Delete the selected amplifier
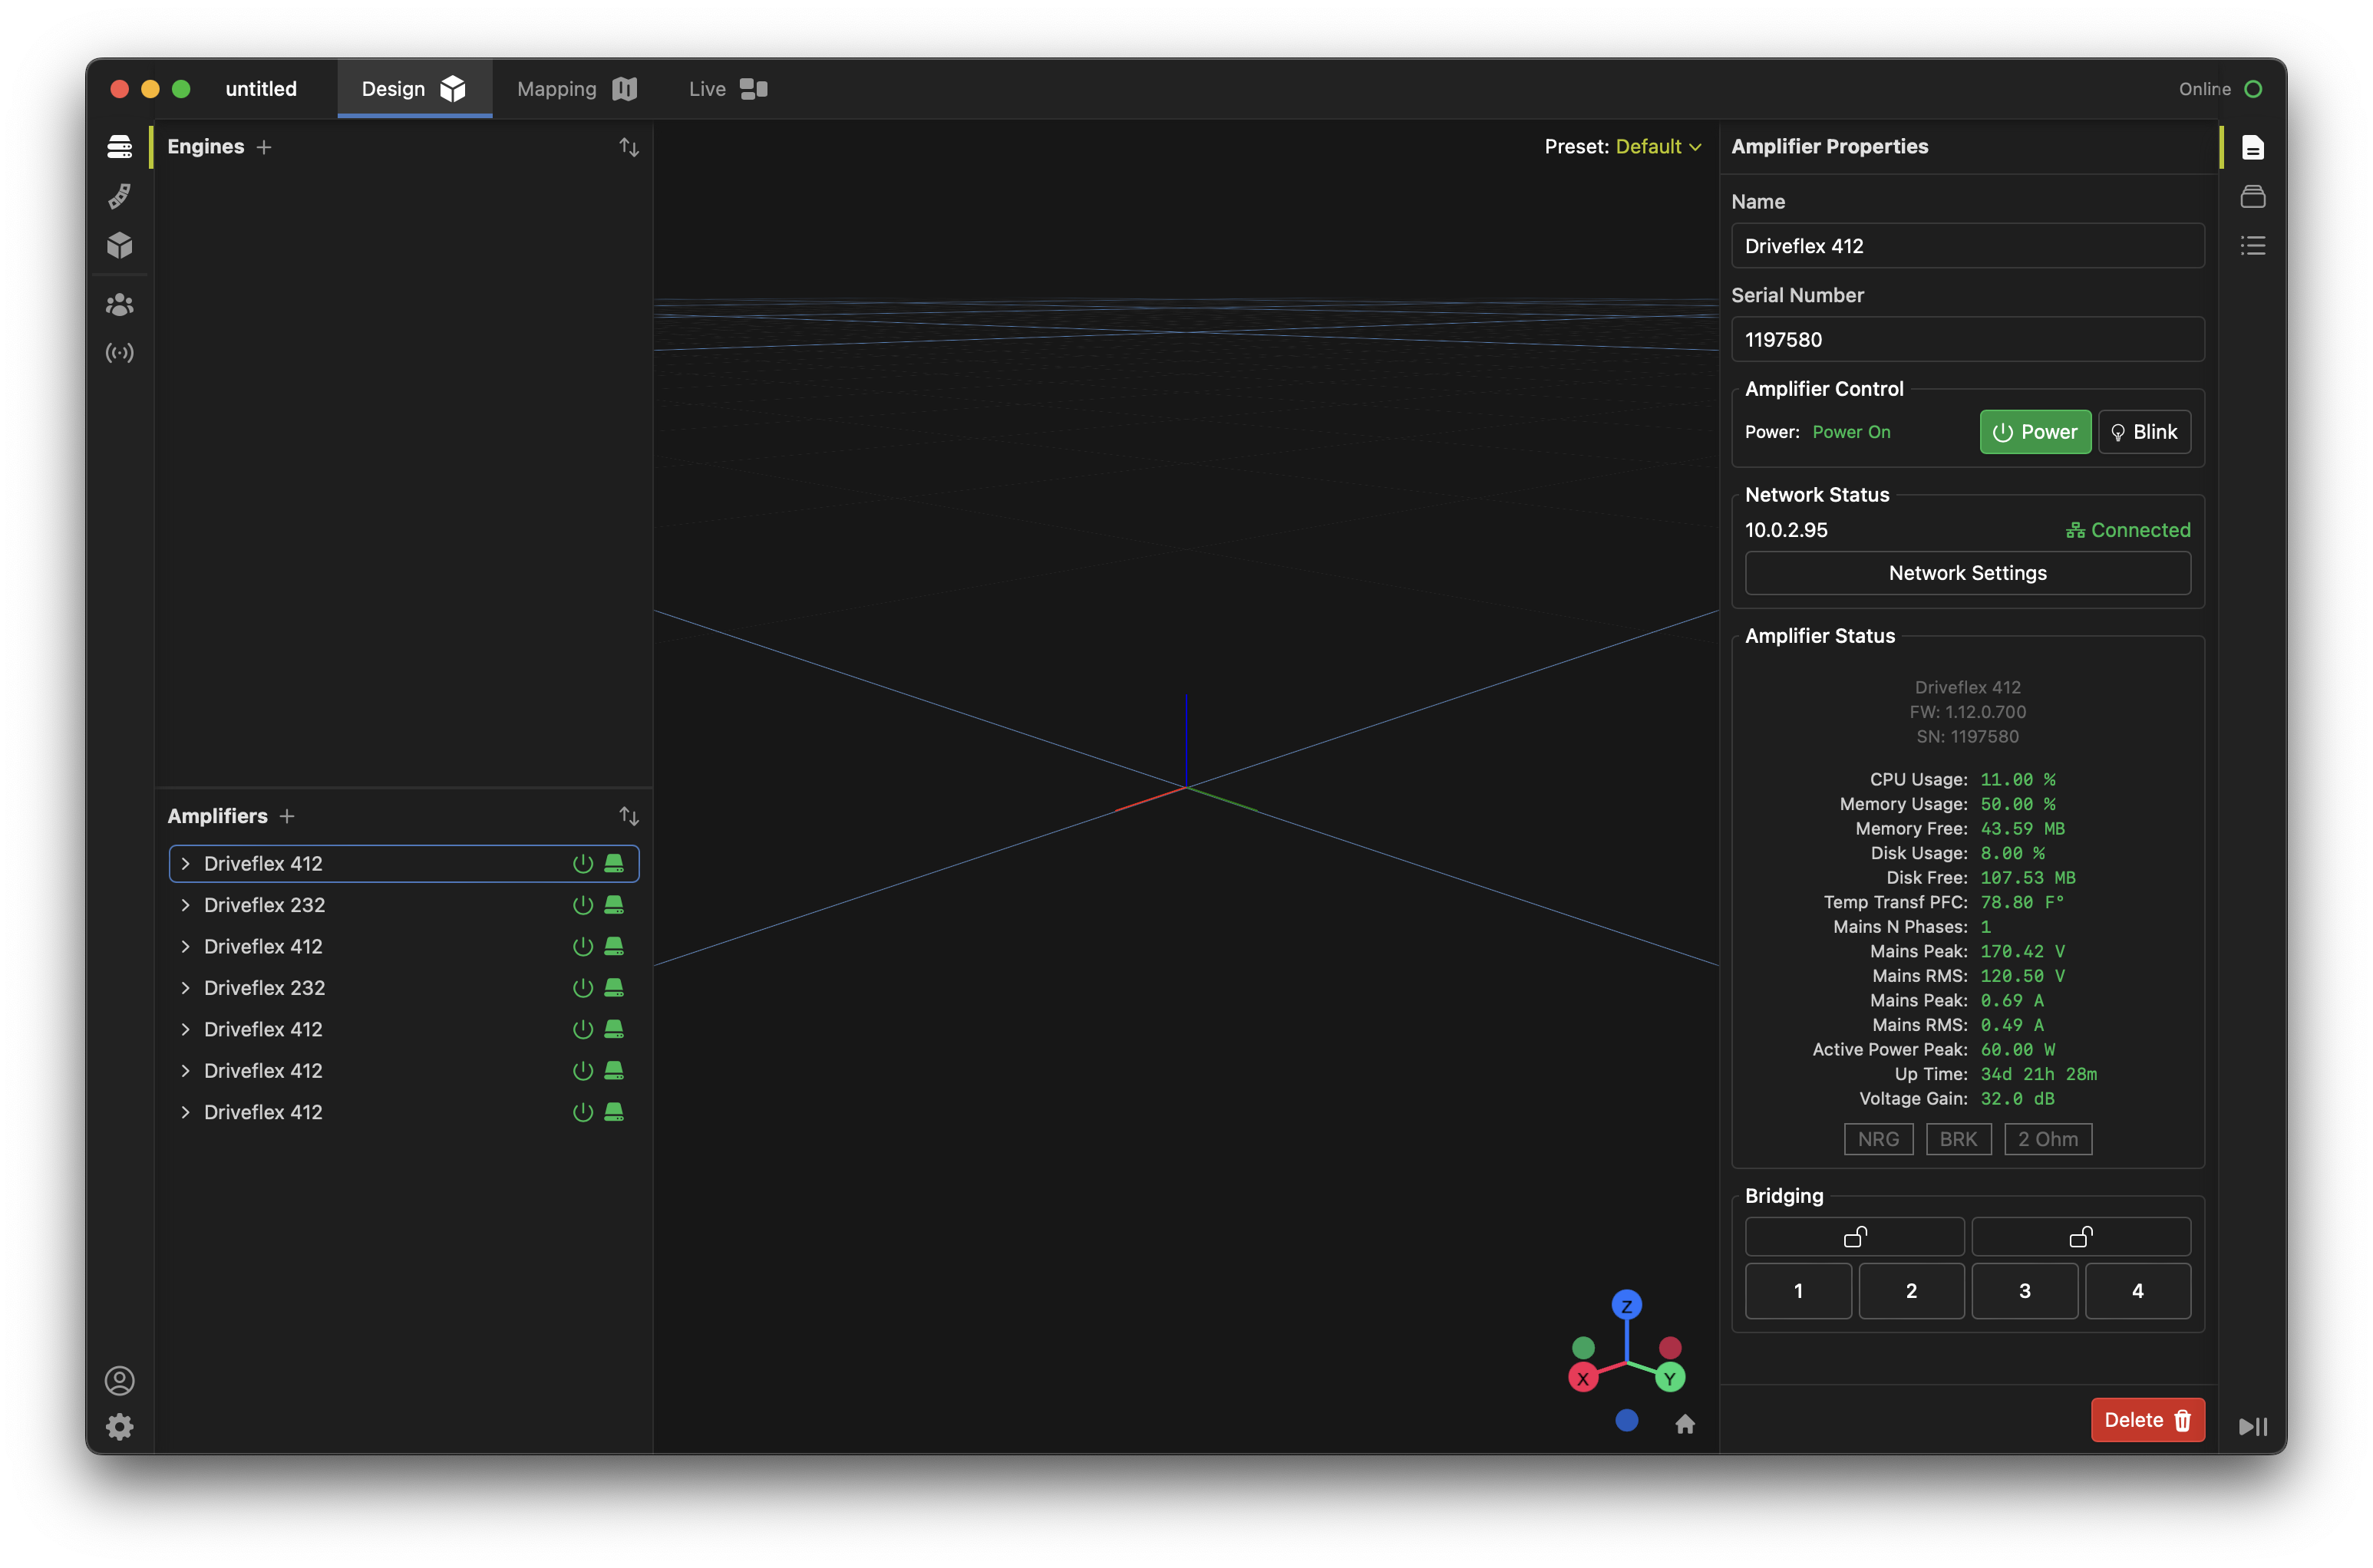Viewport: 2373px width, 1568px height. point(2147,1420)
